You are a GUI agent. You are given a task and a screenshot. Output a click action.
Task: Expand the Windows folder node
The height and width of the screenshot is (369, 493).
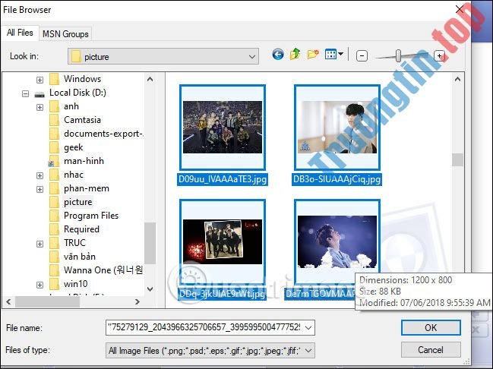pos(40,80)
